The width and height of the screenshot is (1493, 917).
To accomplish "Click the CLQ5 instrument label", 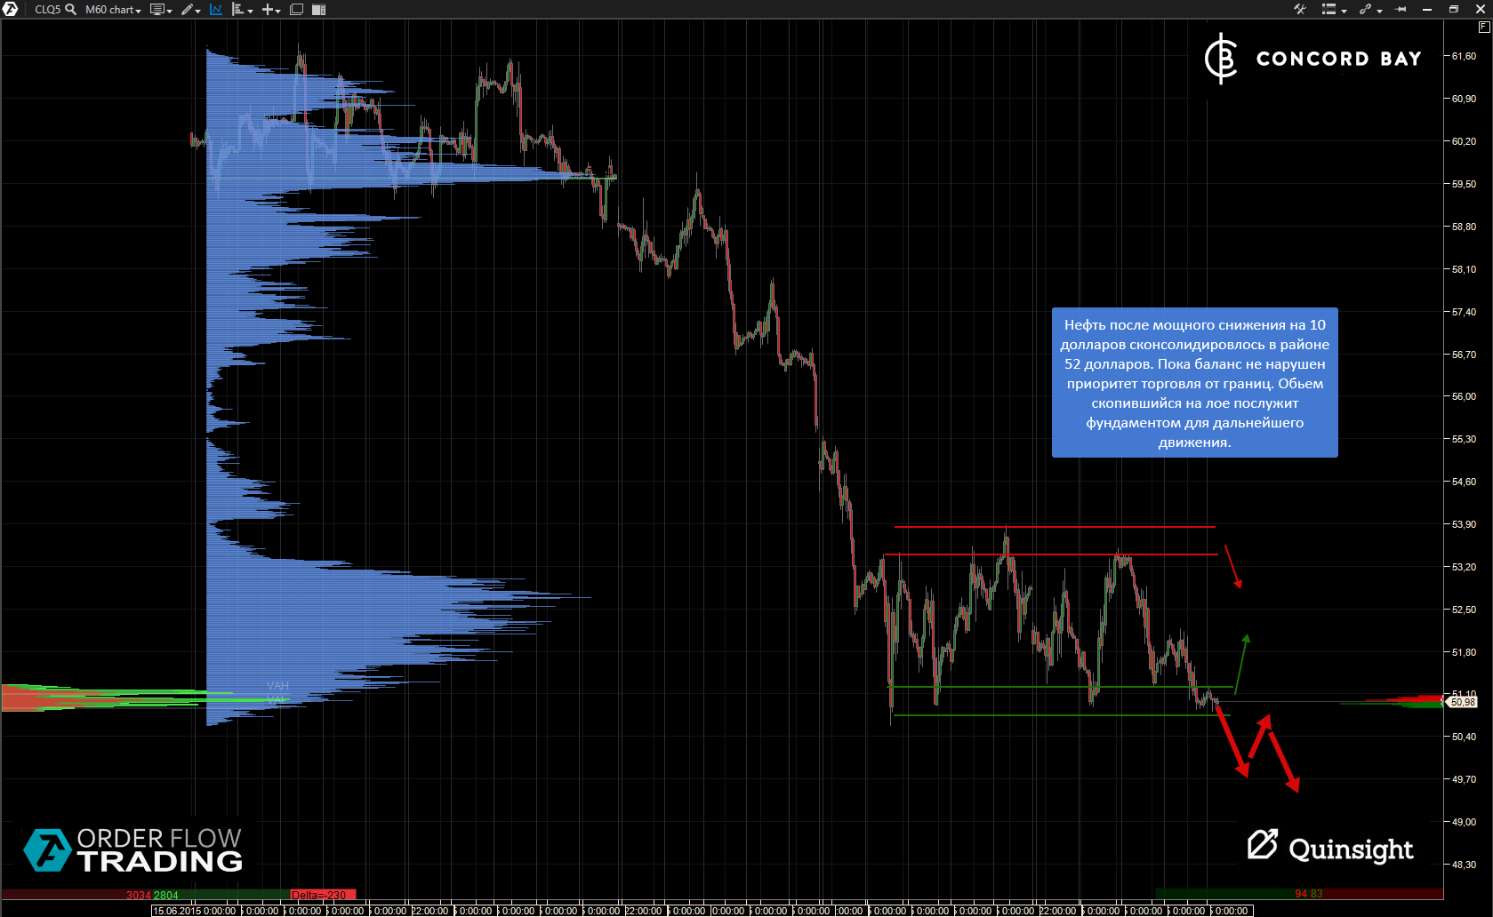I will pyautogui.click(x=48, y=9).
